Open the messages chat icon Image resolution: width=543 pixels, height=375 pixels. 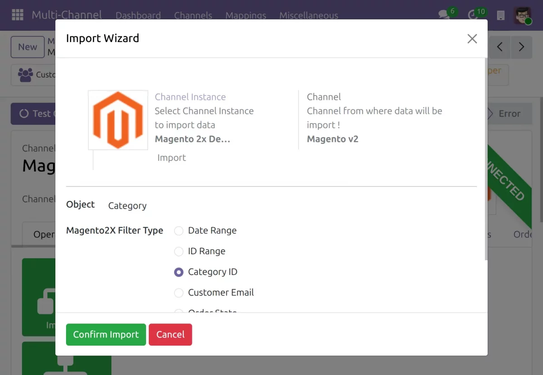pyautogui.click(x=444, y=14)
